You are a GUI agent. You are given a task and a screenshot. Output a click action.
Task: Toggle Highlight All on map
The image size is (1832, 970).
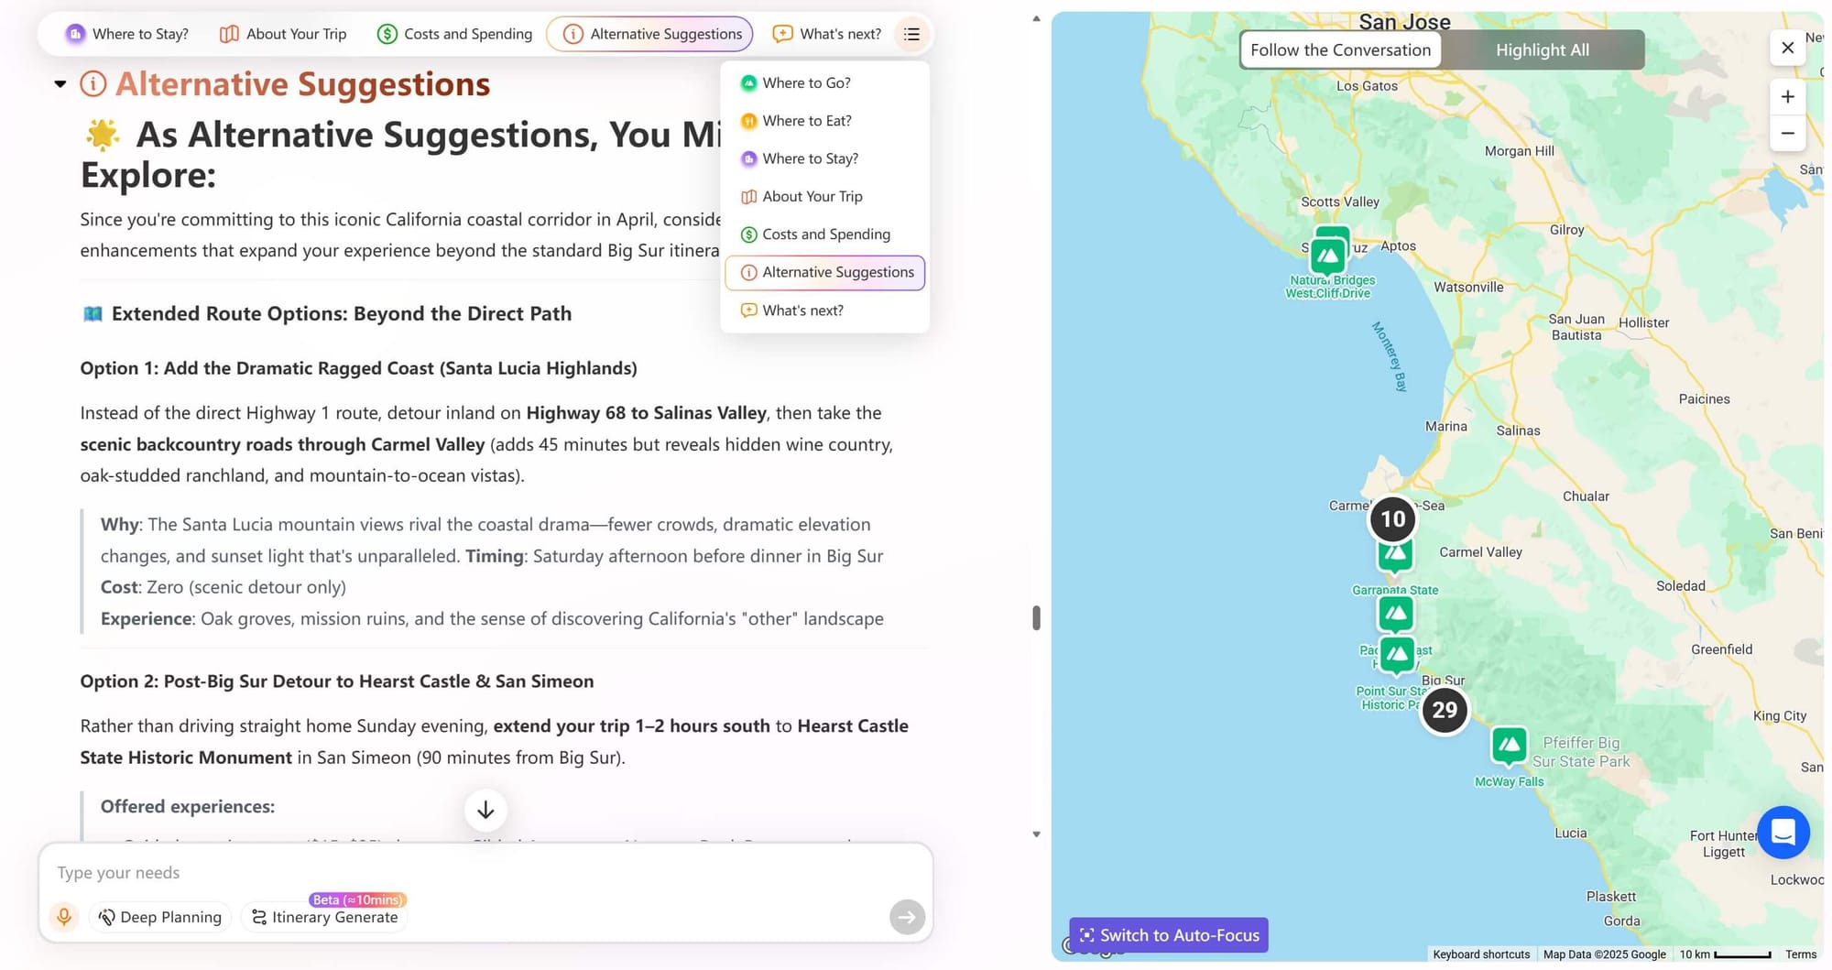1542,50
